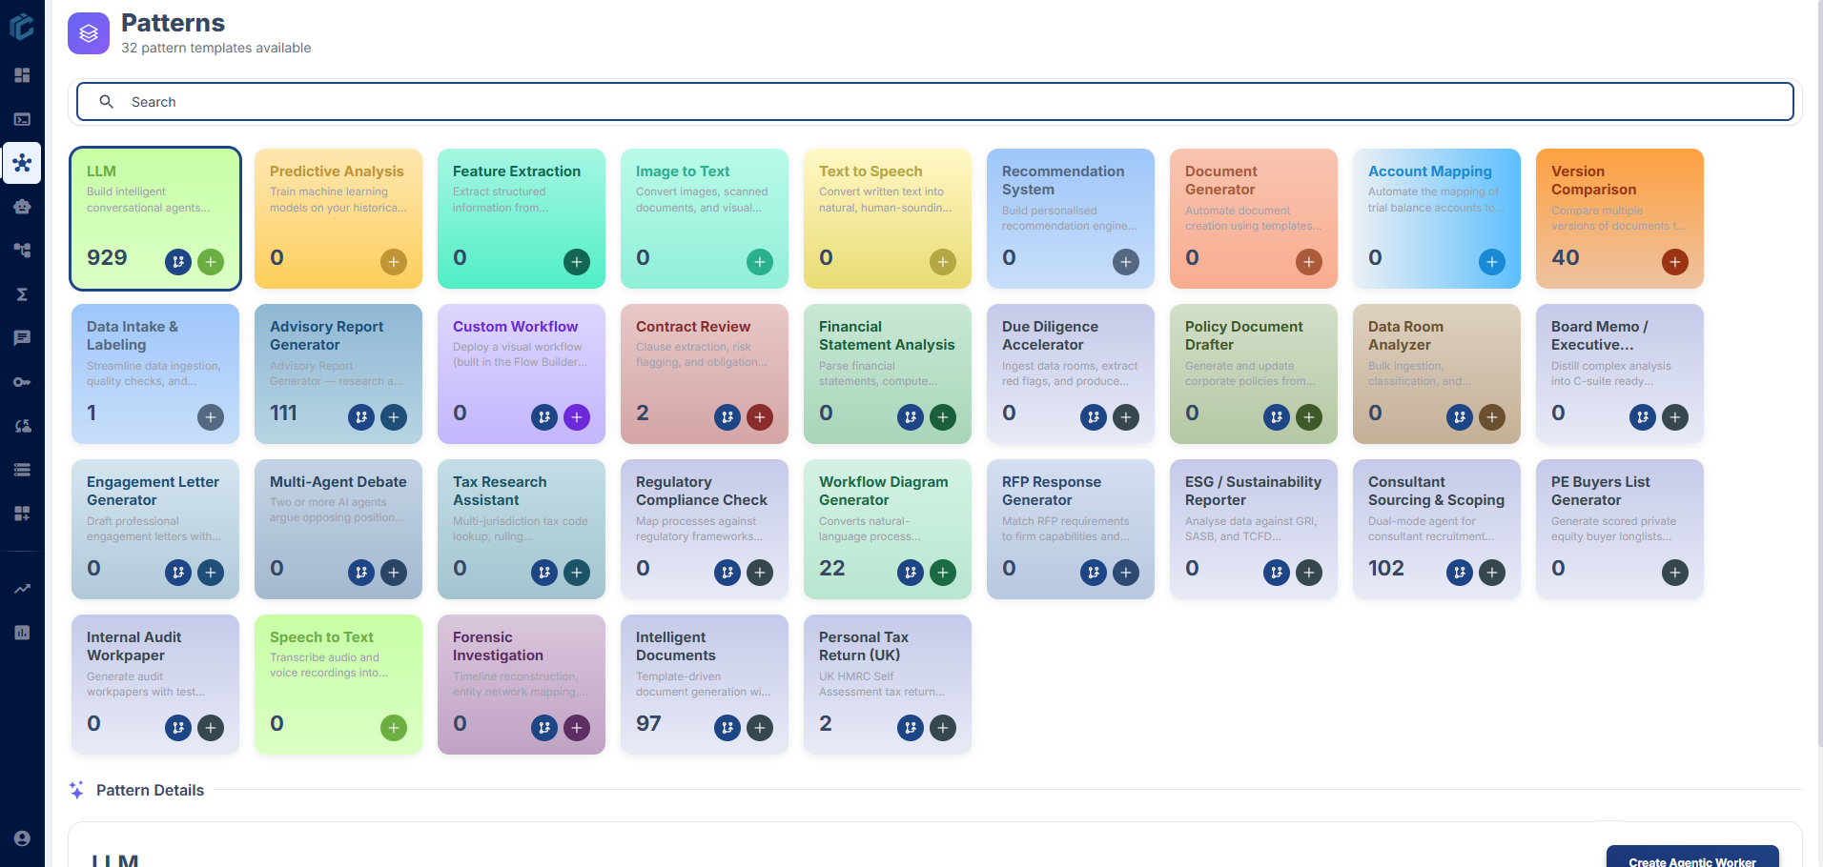Click the "32 pattern templates available" subtitle
This screenshot has height=867, width=1823.
pyautogui.click(x=216, y=48)
